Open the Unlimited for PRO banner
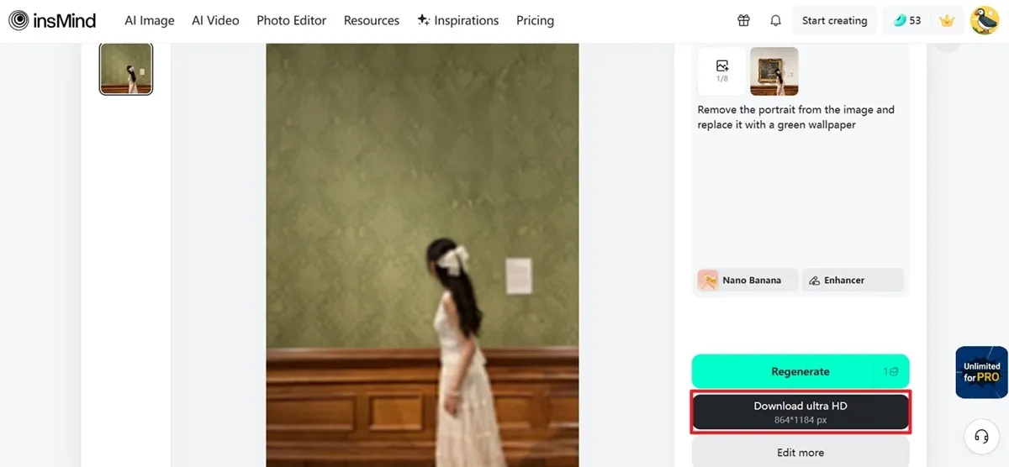 (x=981, y=371)
